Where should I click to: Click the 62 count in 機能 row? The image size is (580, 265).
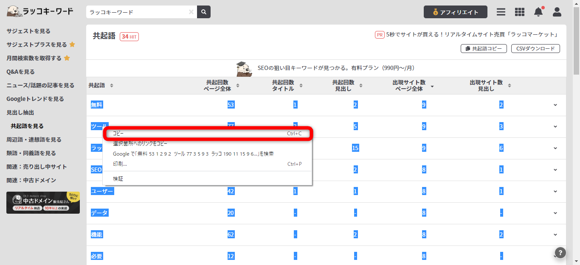point(231,234)
